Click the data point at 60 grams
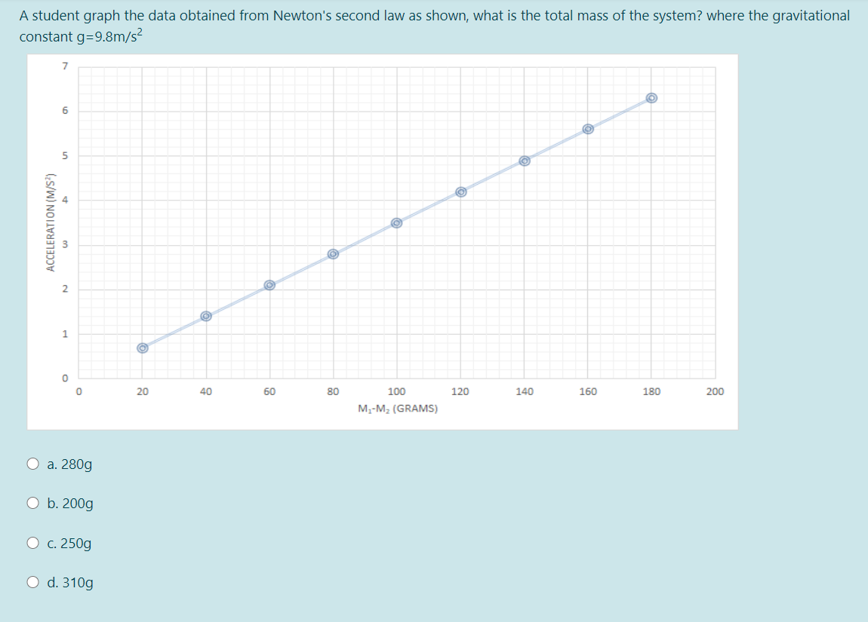Screen dimensions: 868x622 coord(269,285)
